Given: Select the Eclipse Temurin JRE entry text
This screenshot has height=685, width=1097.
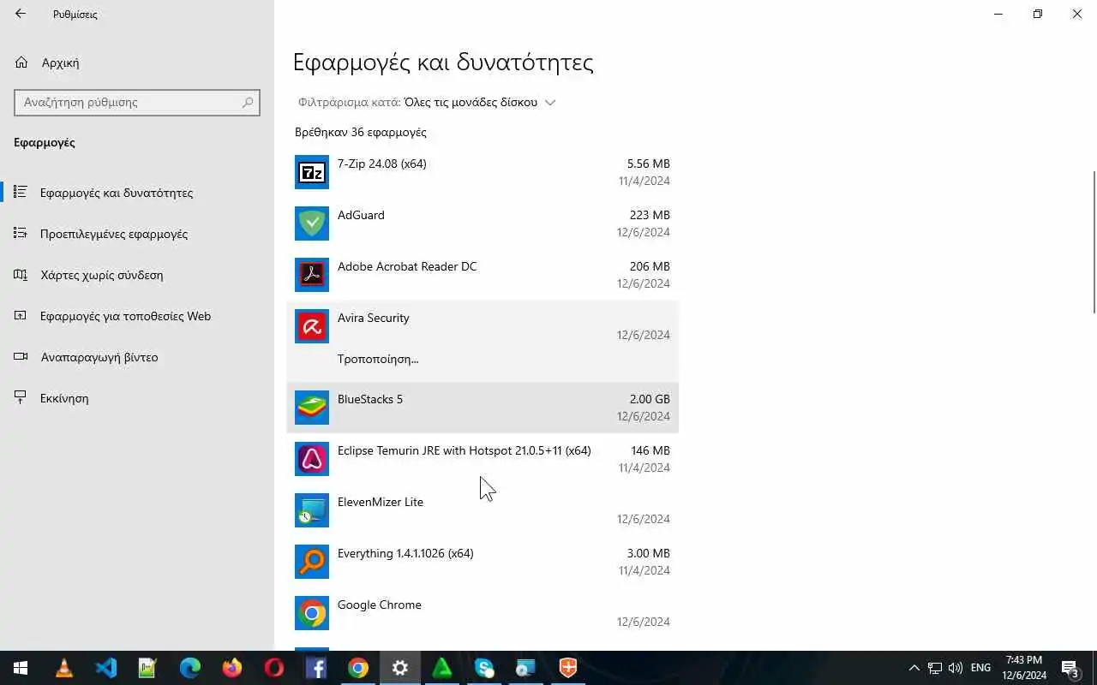Looking at the screenshot, I should click(x=464, y=450).
